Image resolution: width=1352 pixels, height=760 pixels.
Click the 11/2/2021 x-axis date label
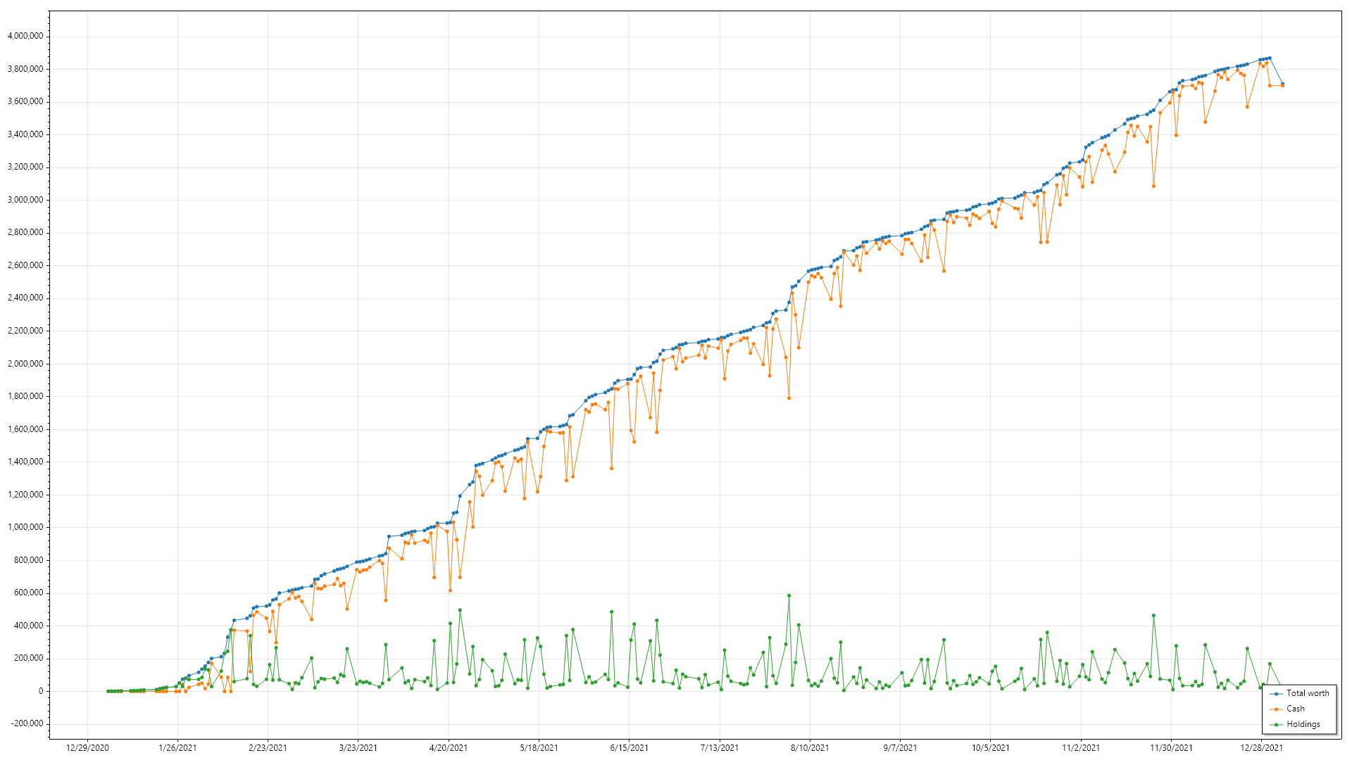1081,748
